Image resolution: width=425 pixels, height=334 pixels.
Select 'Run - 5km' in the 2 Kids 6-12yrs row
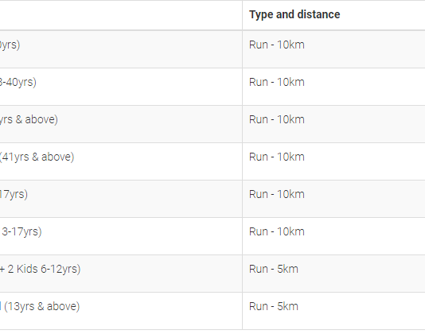pos(274,269)
